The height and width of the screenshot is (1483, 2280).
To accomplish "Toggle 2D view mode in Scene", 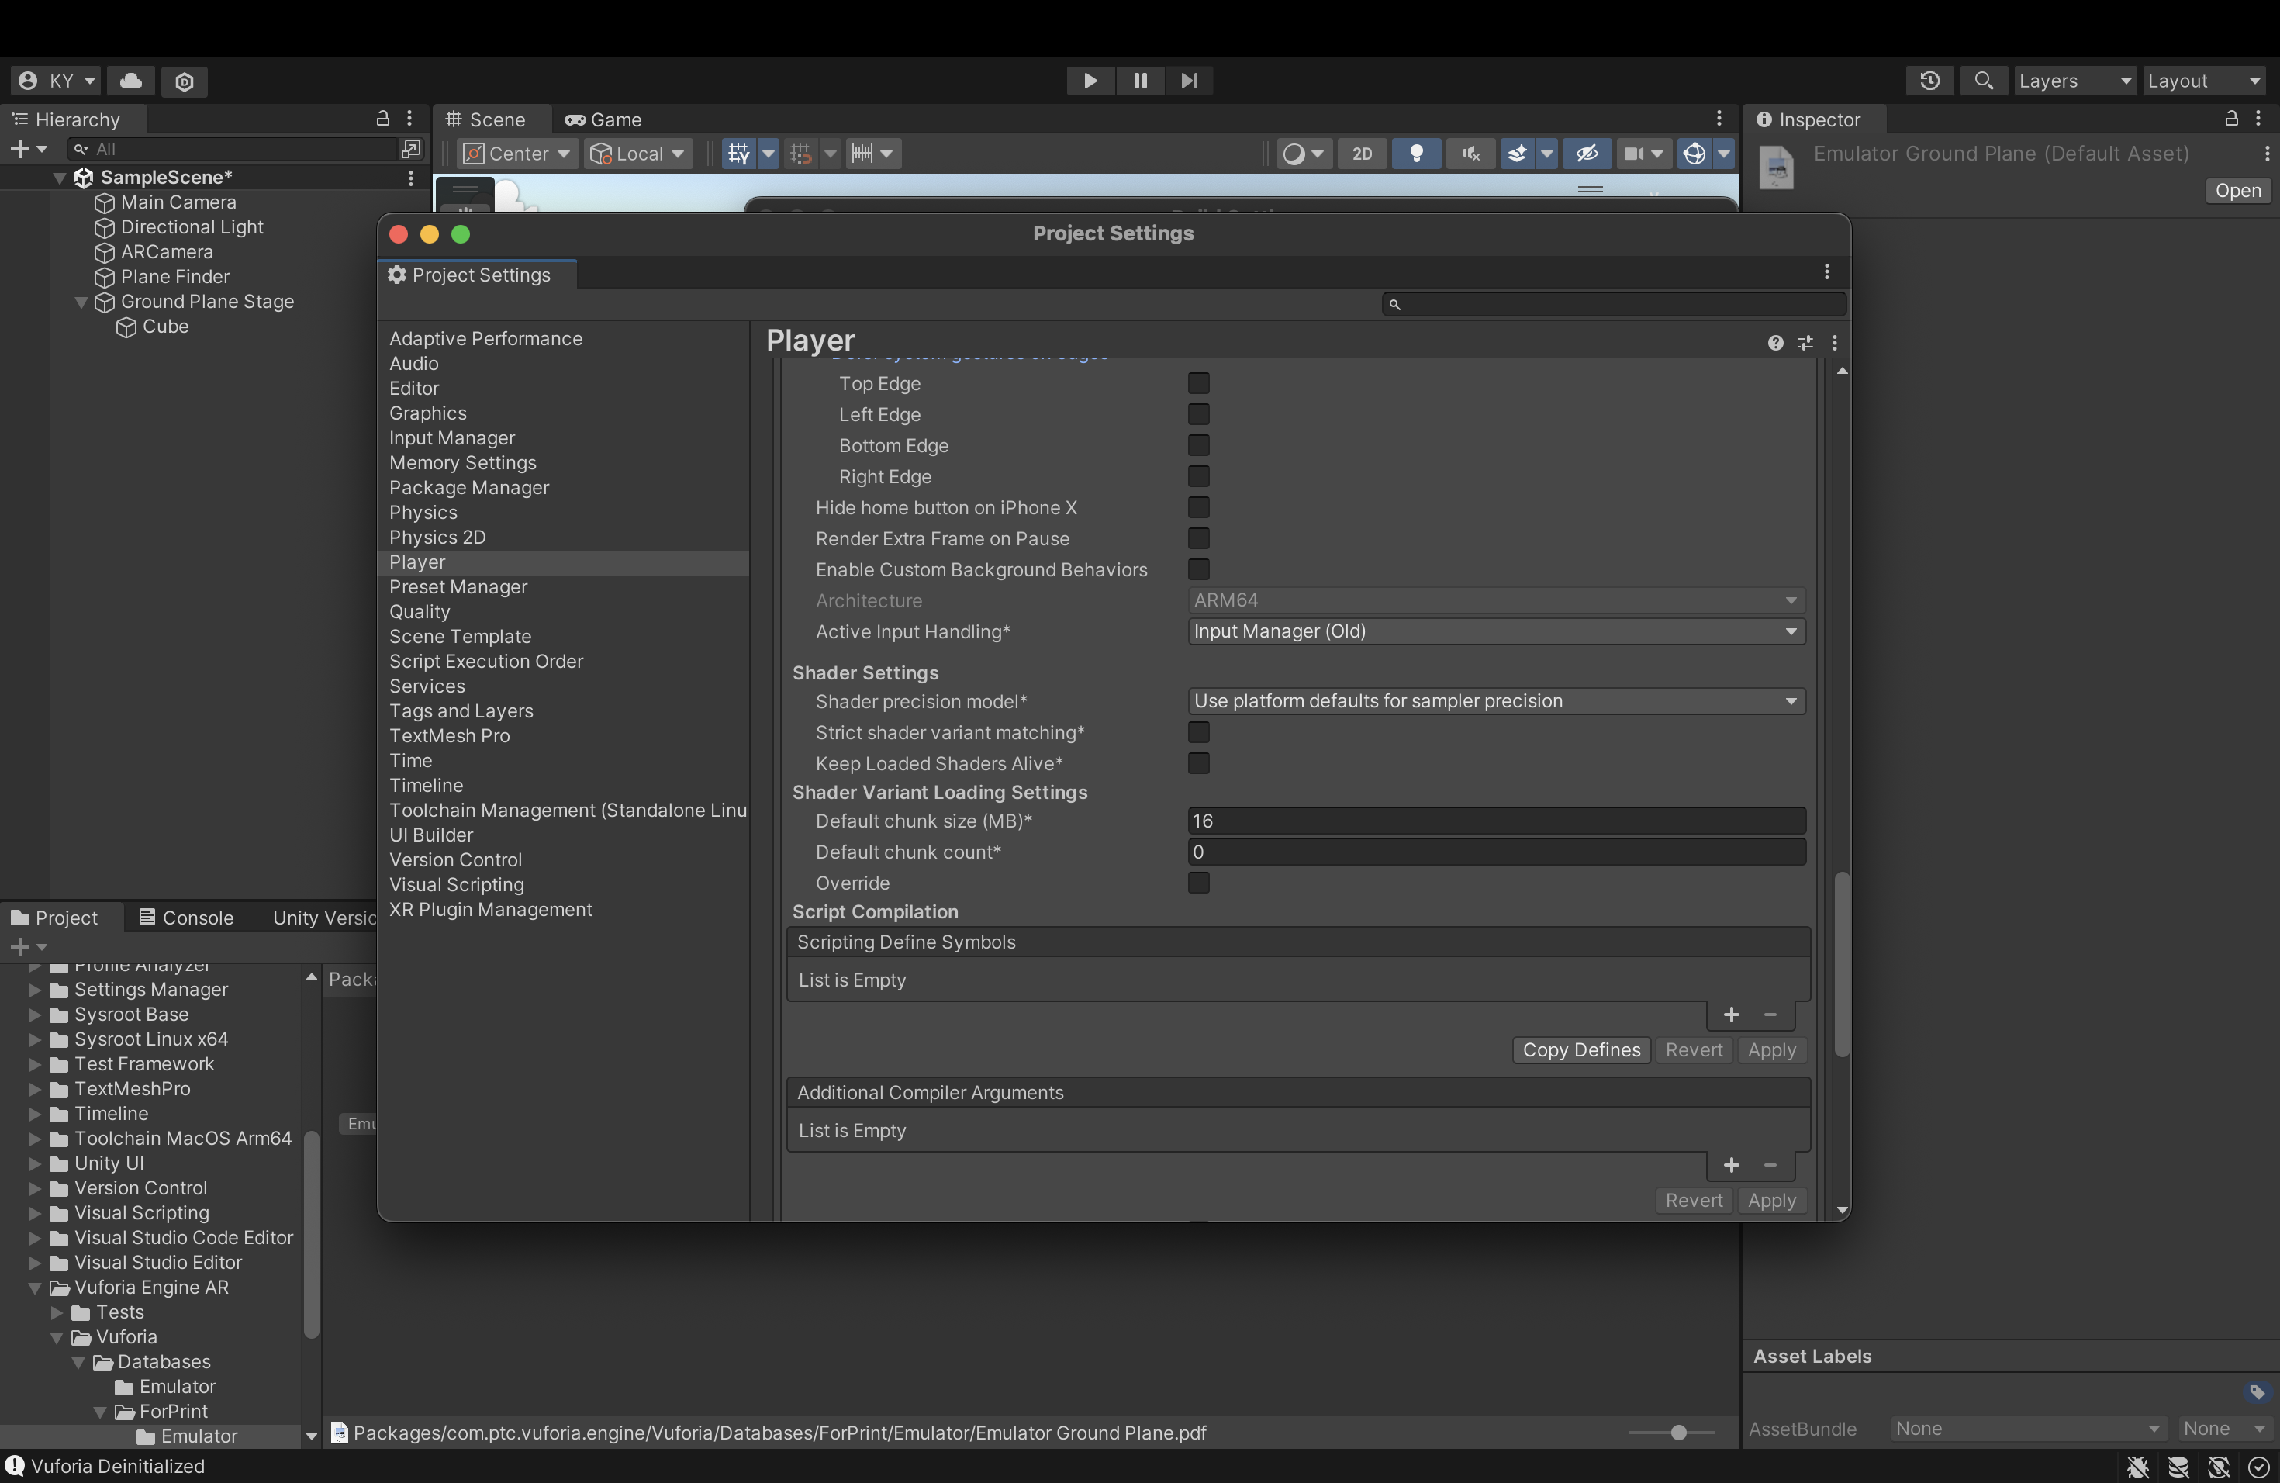I will click(1361, 154).
